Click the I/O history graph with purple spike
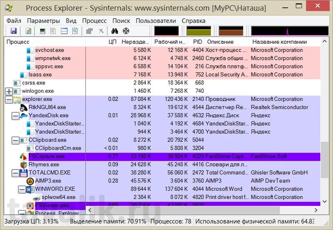This screenshot has width=333, height=230. point(290,31)
